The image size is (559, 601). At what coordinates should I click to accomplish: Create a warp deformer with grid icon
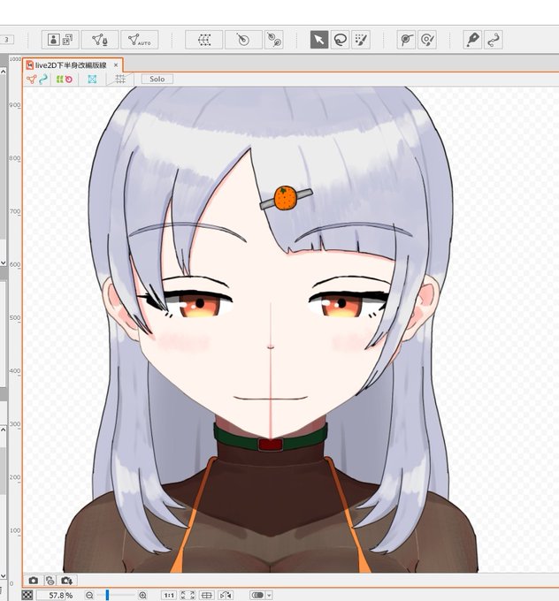click(203, 40)
